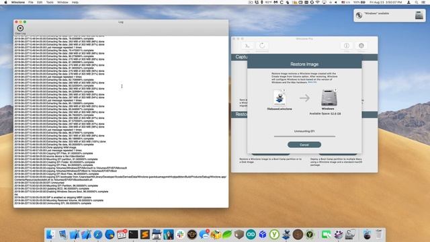
Task: Open the Apple menu
Action: tap(5, 2)
